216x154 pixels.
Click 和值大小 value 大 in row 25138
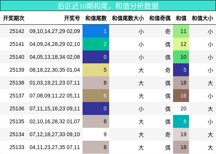coord(210,83)
